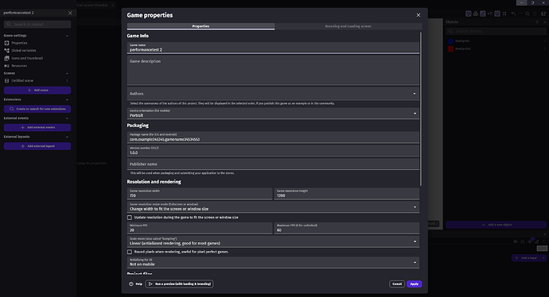Apply the Game properties changes

[x=415, y=283]
